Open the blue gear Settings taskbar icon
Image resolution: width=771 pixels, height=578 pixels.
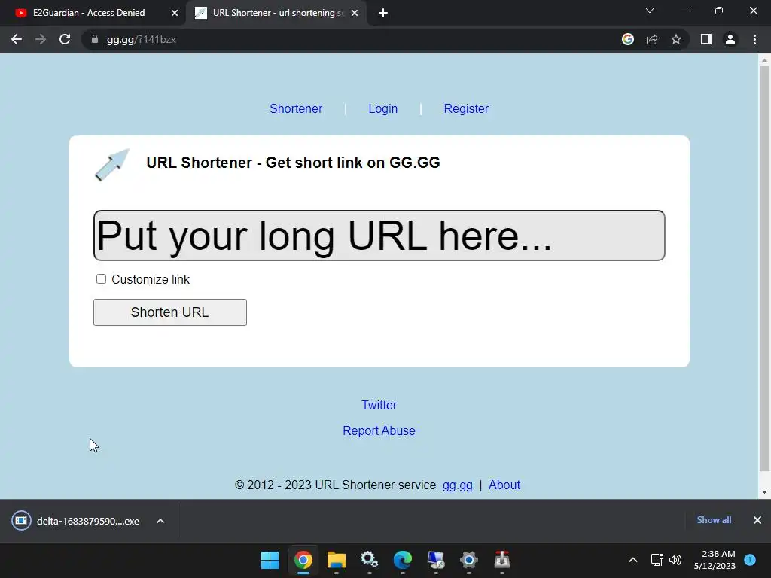468,560
